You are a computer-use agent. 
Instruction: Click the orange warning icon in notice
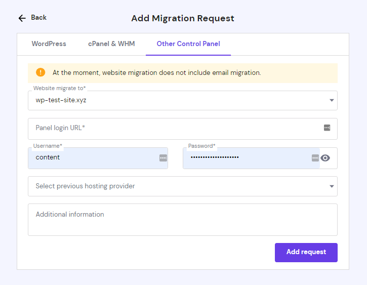(x=40, y=72)
